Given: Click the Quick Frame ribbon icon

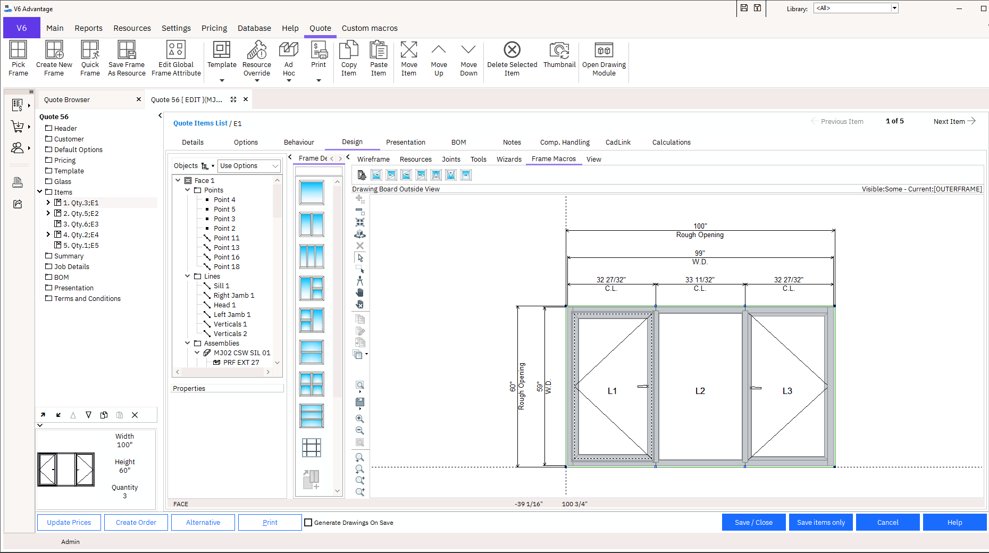Looking at the screenshot, I should [89, 57].
